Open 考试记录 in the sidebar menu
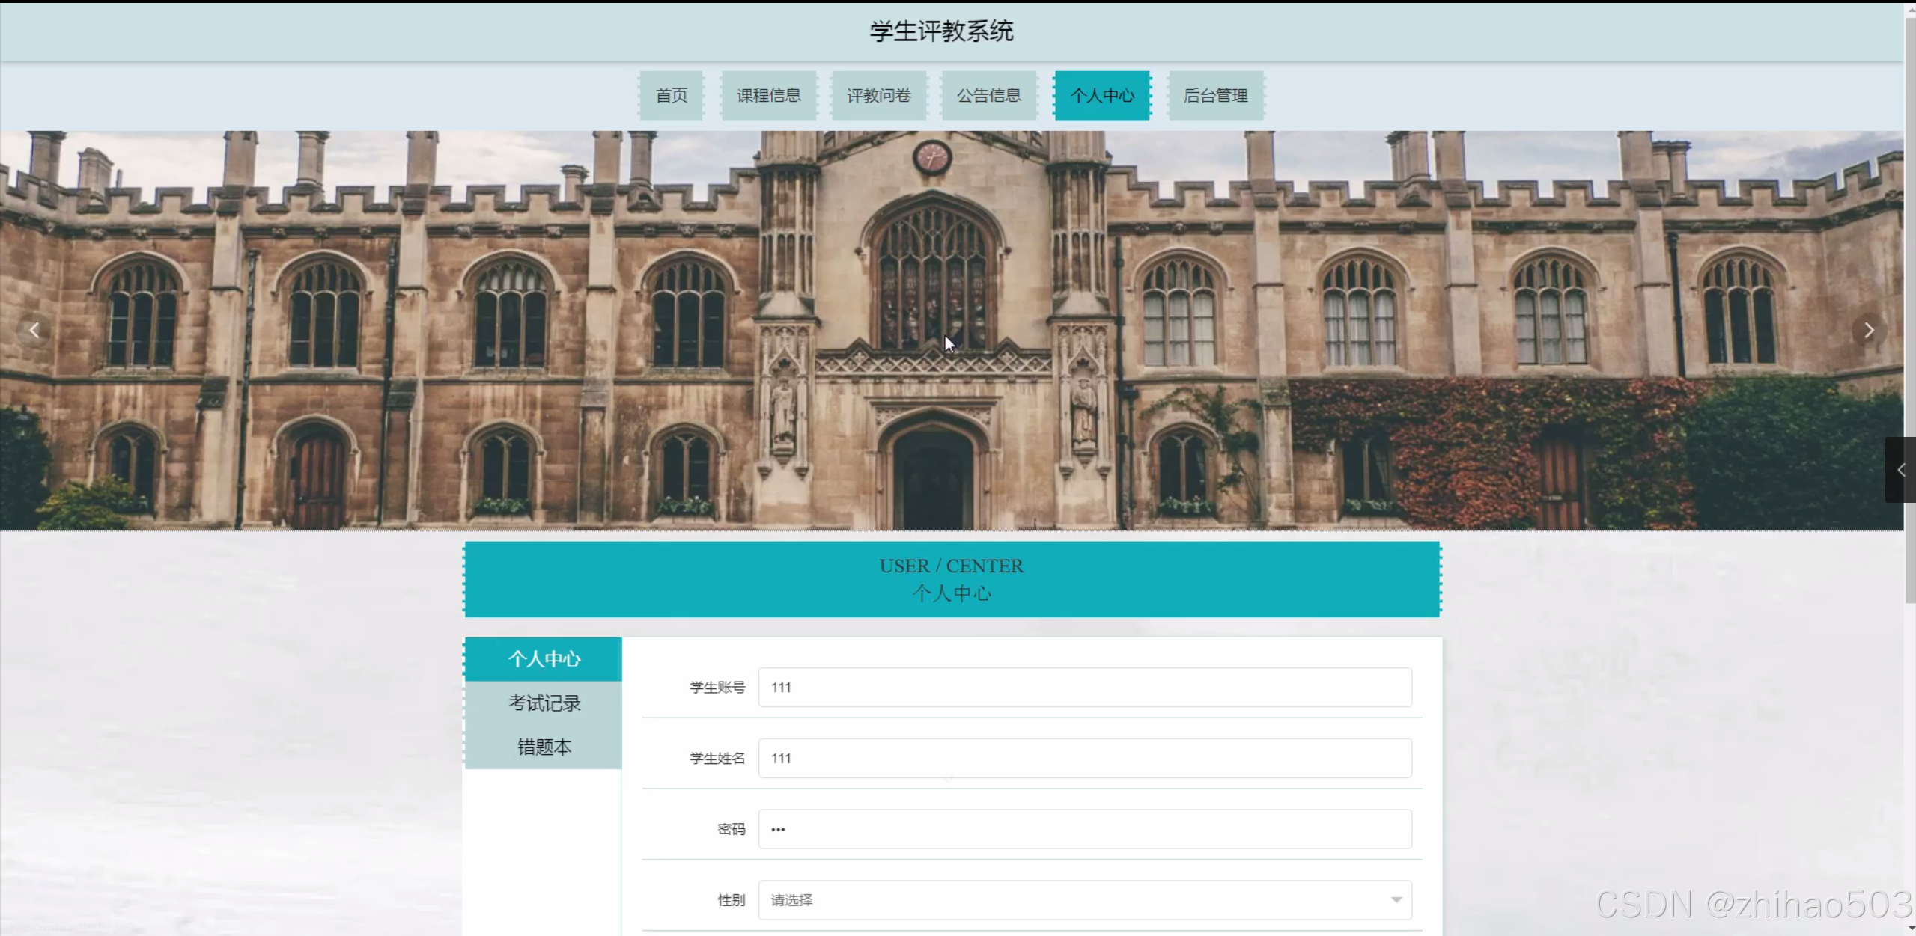This screenshot has width=1916, height=936. tap(544, 703)
